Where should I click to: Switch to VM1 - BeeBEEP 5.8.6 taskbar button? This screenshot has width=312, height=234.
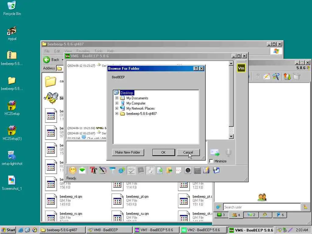(156, 230)
